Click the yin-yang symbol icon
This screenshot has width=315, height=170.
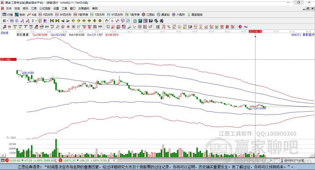click(x=240, y=27)
